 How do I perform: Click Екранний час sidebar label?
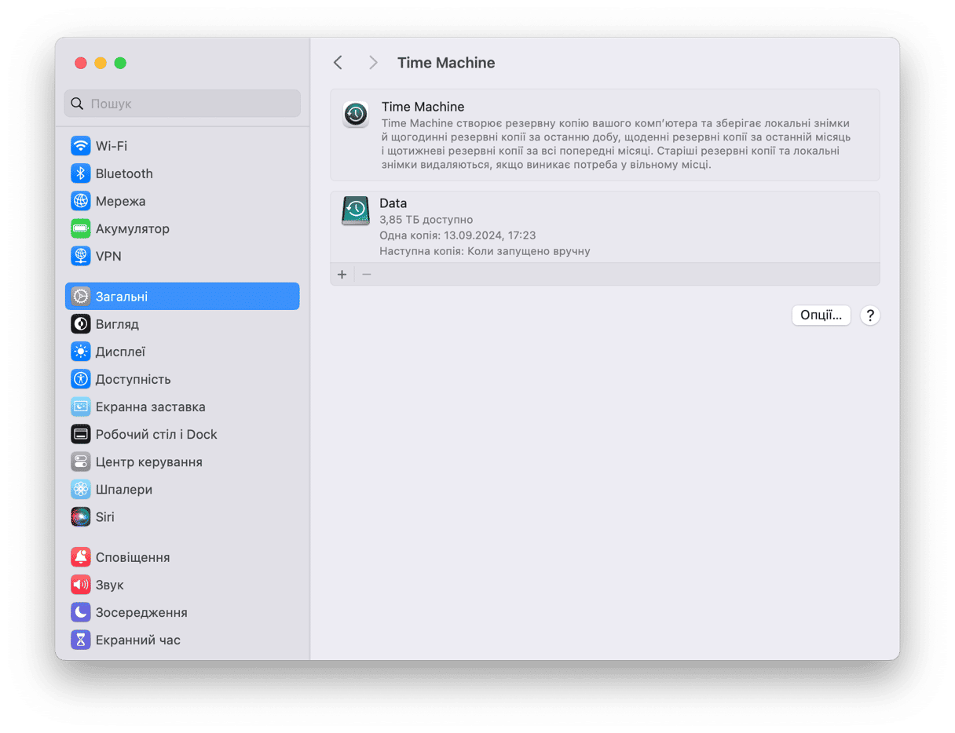(x=138, y=640)
